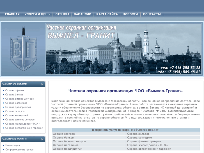Click phone number +7 916-258-83-28
This screenshot has height=153, width=204.
(185, 68)
